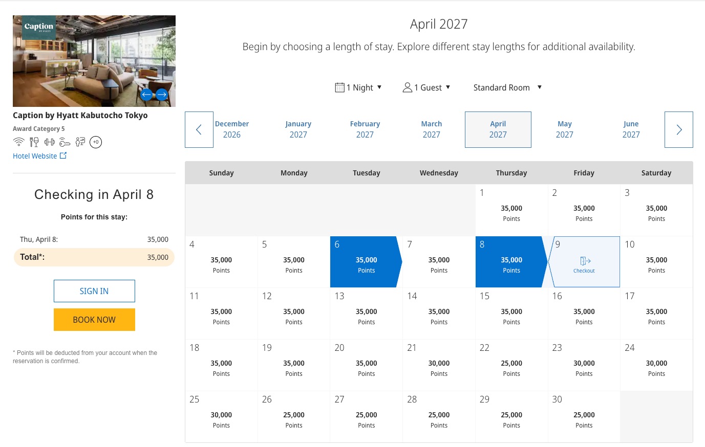Select April 15 on the calendar

coord(511,314)
